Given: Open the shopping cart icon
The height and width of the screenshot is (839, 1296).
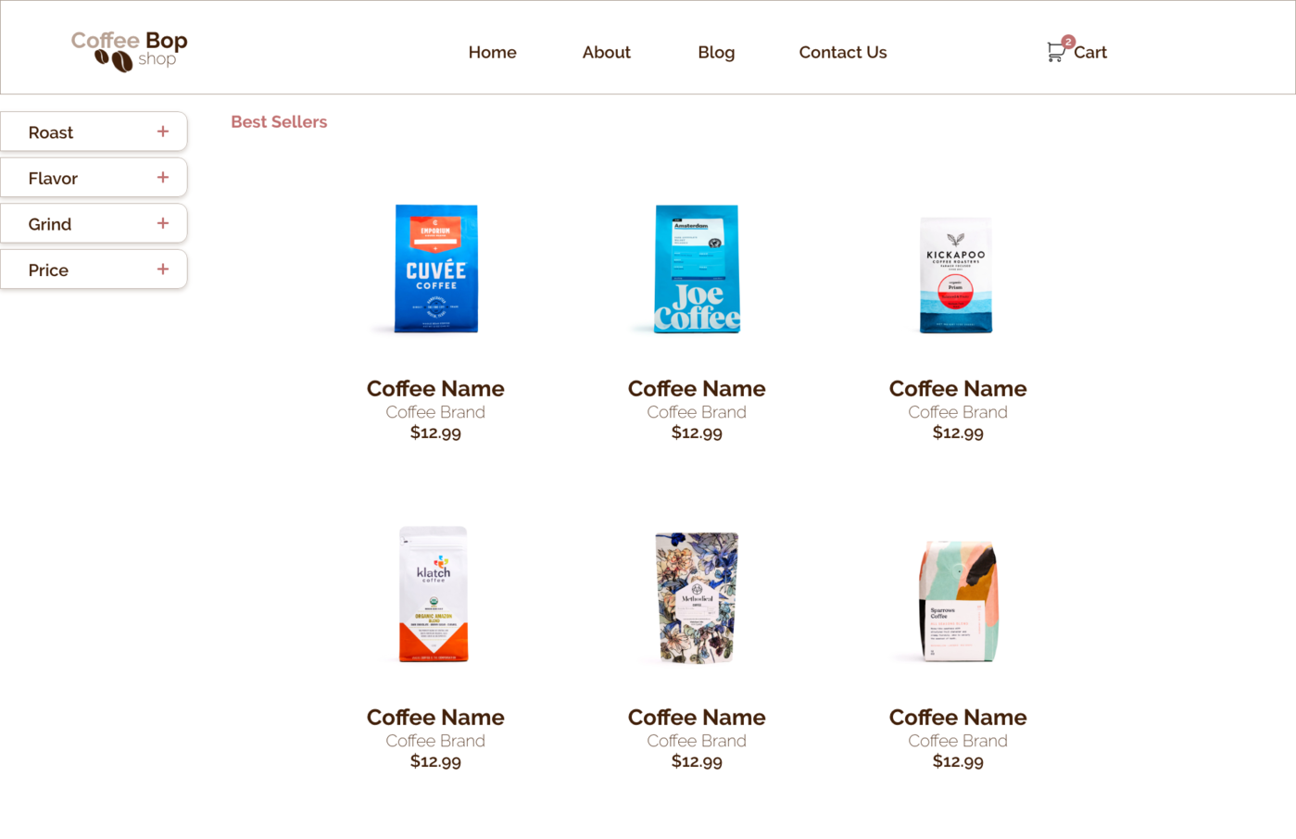Looking at the screenshot, I should point(1055,54).
